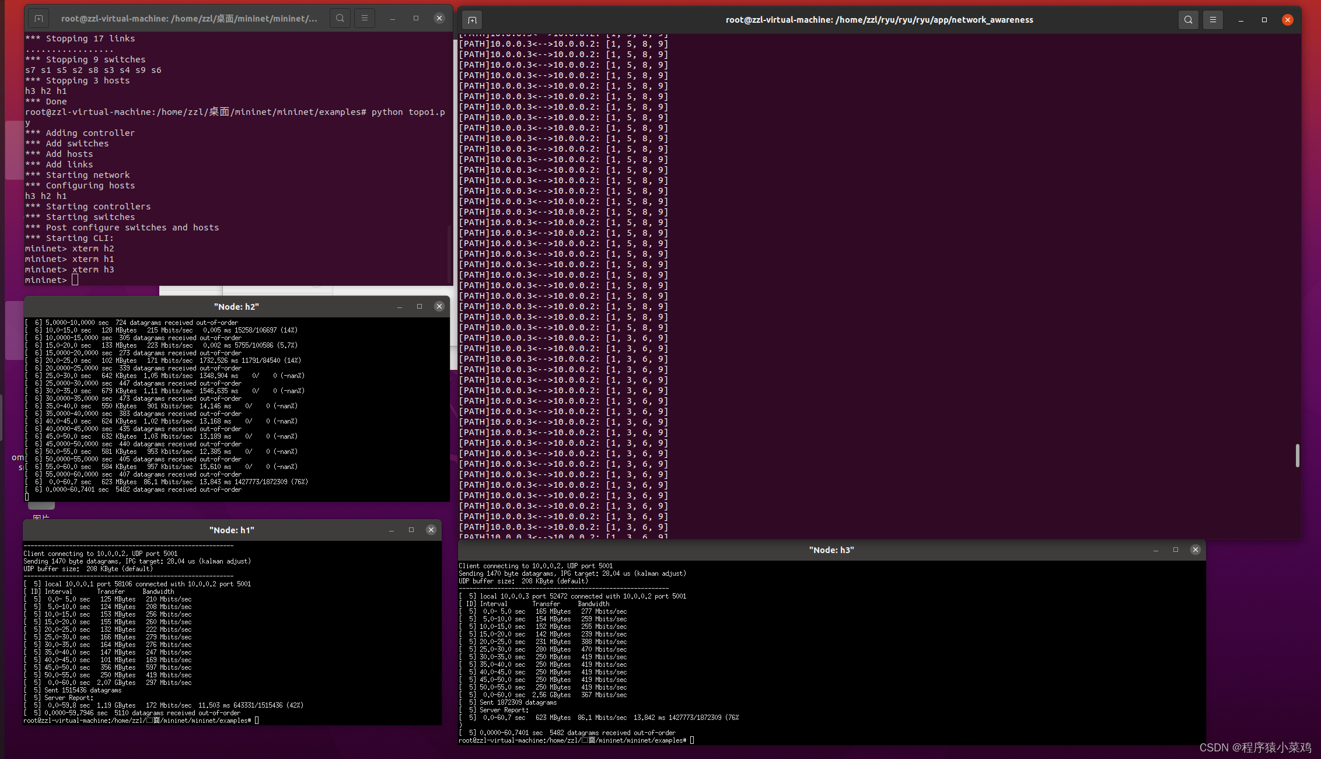The width and height of the screenshot is (1321, 759).
Task: Minimize the mininet terminal window
Action: click(x=393, y=19)
